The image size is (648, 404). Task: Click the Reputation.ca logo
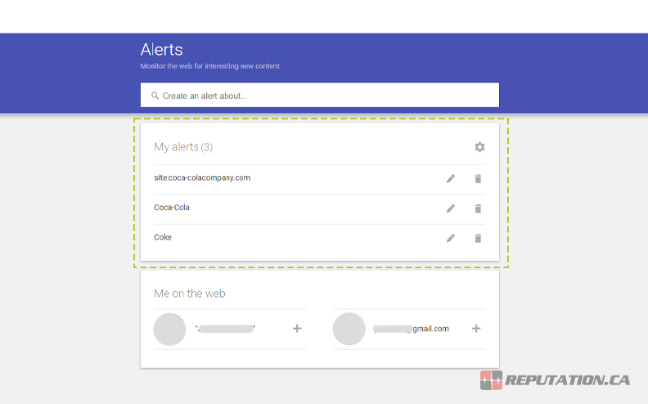click(x=555, y=380)
